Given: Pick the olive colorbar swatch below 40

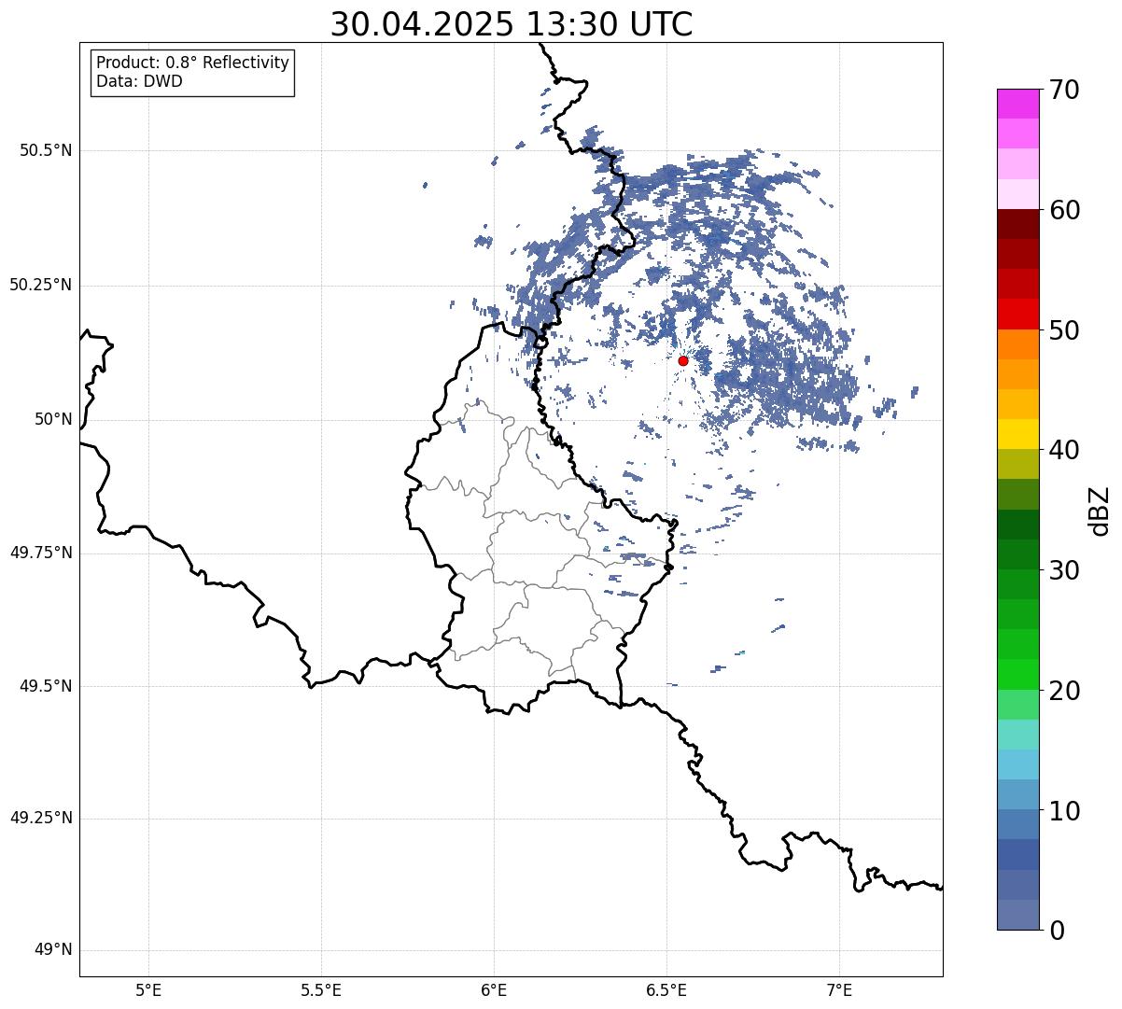Looking at the screenshot, I should point(1017,464).
